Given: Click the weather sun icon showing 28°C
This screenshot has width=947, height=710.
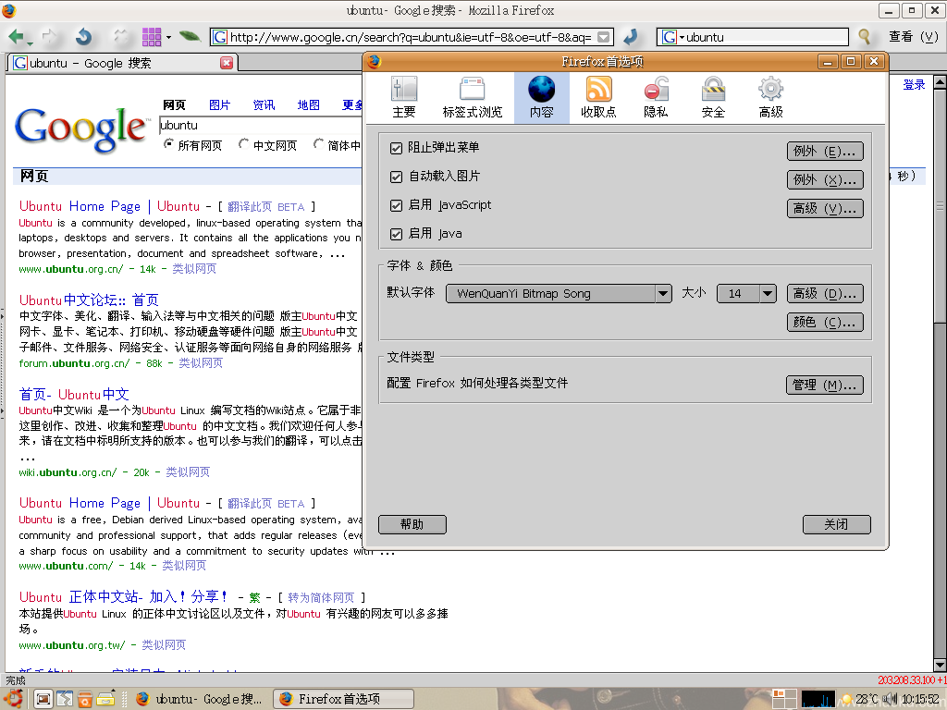Looking at the screenshot, I should click(847, 699).
